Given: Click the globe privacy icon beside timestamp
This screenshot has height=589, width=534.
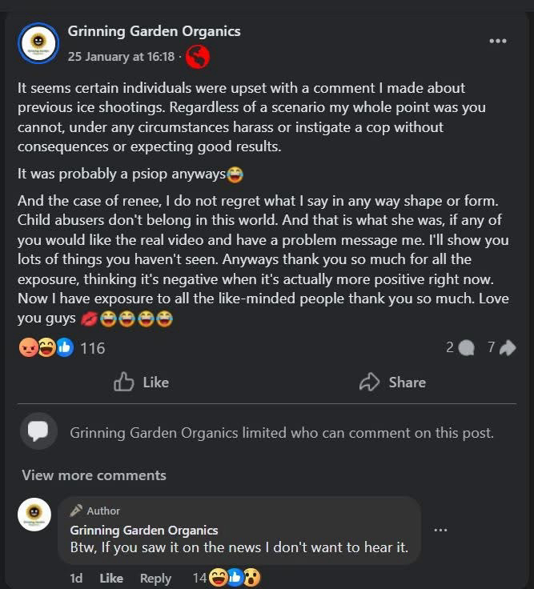Looking at the screenshot, I should [198, 56].
